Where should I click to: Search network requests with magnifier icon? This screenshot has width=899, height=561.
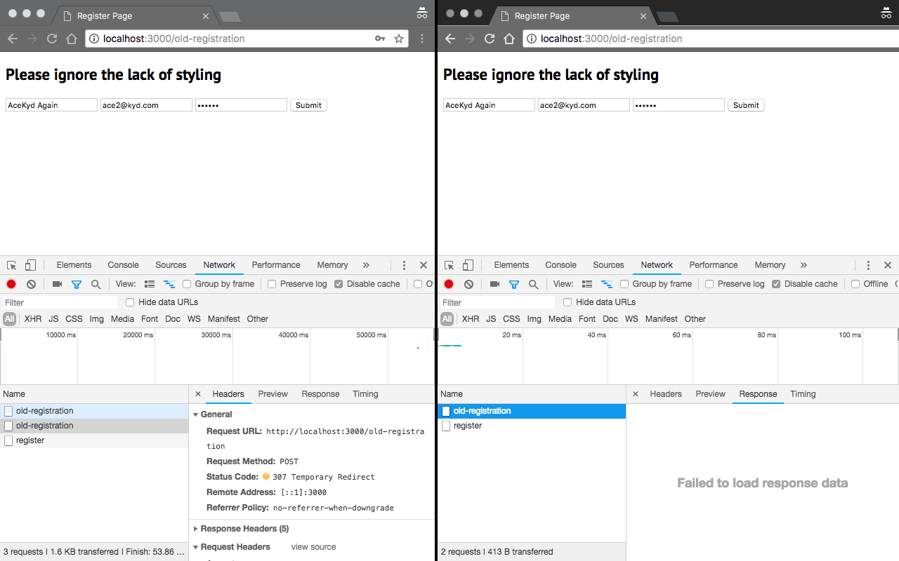95,283
